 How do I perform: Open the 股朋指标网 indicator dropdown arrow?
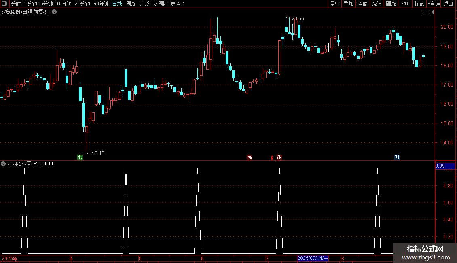tap(3, 164)
